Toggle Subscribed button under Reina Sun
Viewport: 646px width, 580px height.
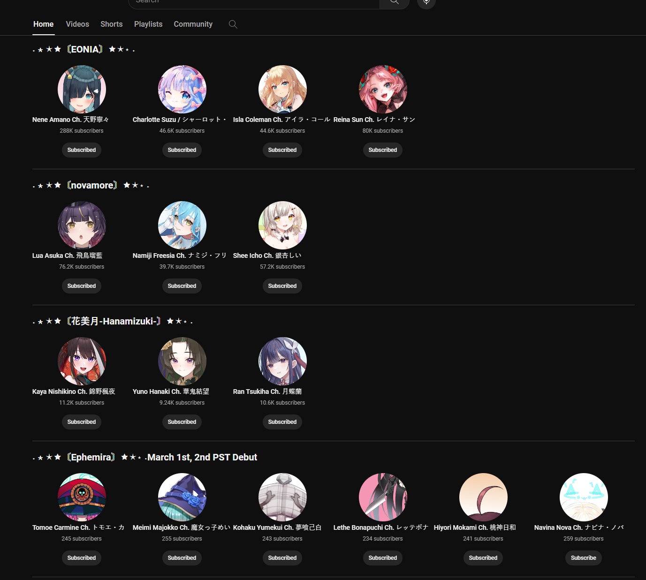point(383,150)
